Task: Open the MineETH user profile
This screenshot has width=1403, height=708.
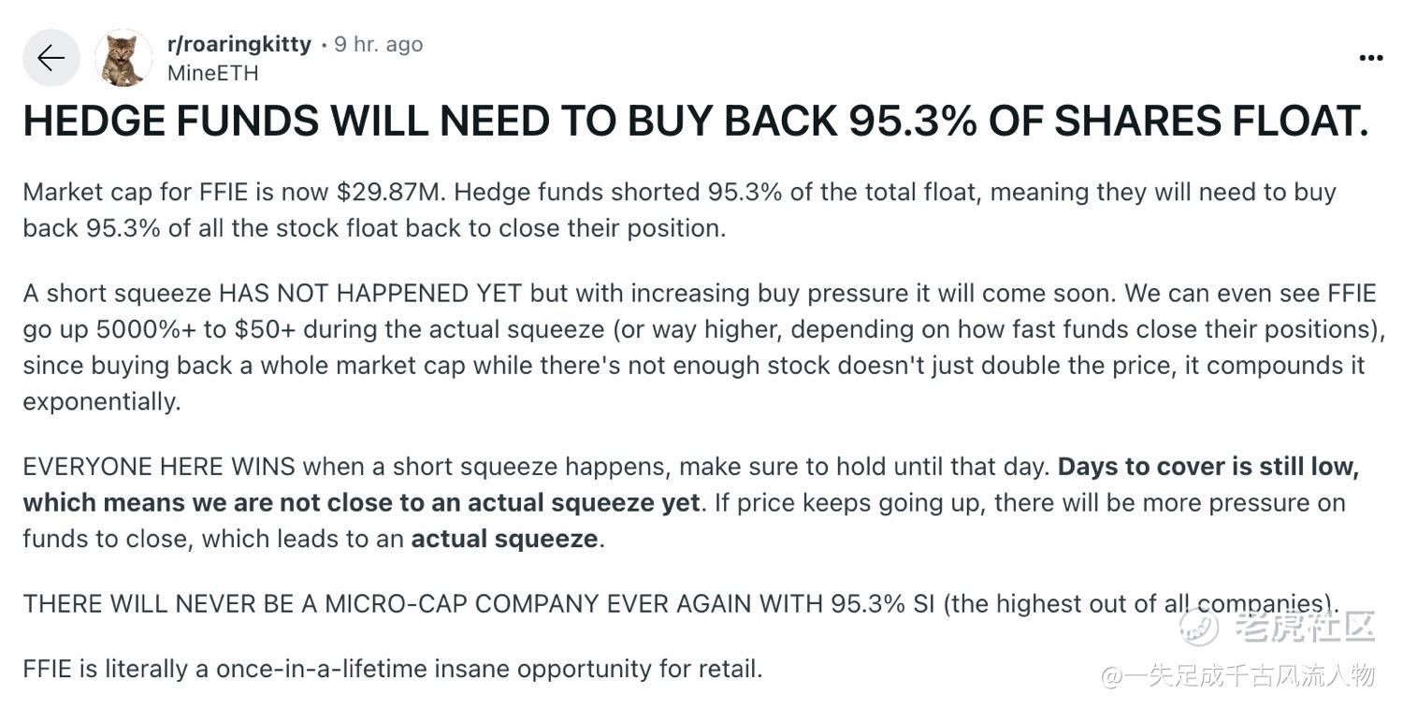Action: pyautogui.click(x=212, y=73)
